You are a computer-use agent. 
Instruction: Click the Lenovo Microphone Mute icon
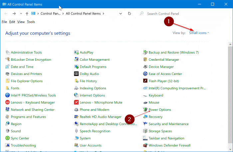point(76,102)
